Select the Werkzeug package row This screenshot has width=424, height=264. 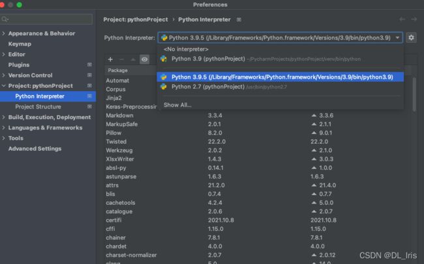[x=258, y=150]
